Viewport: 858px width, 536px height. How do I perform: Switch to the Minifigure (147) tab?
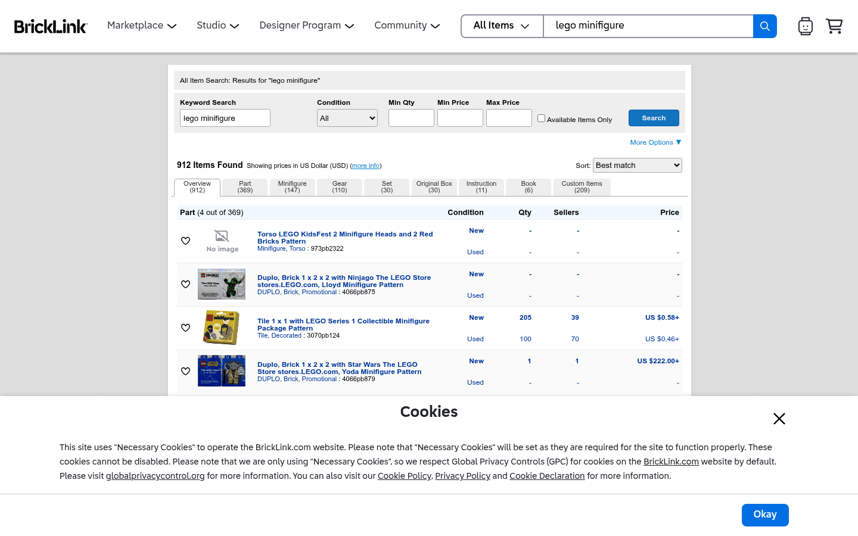point(293,188)
